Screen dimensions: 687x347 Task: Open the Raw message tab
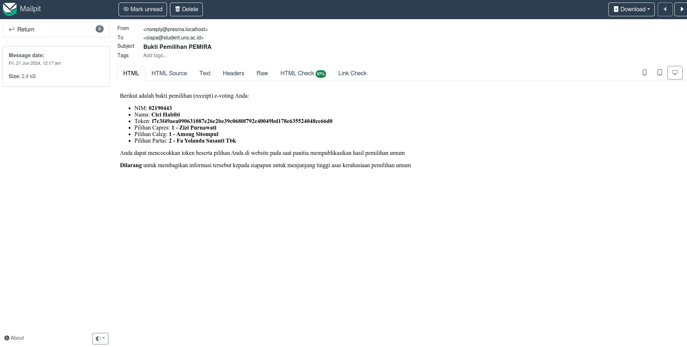click(x=262, y=73)
